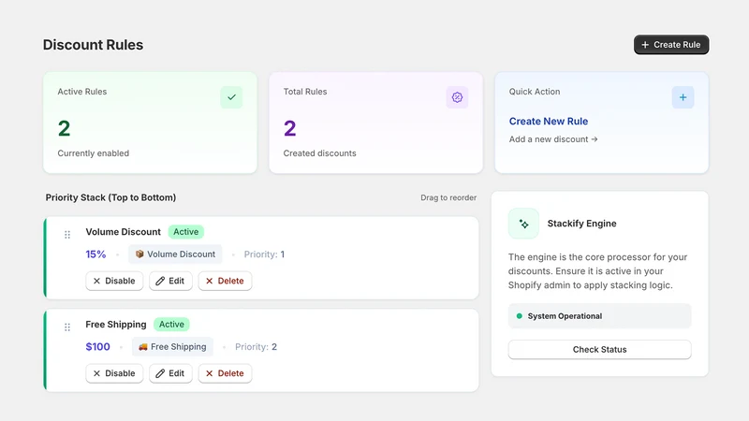The height and width of the screenshot is (421, 749).
Task: Click the $100 threshold value
Action: pos(98,347)
